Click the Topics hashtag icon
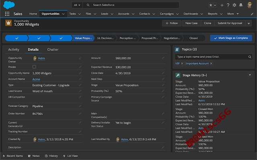Viewport: 257px width, 160px height. tap(177, 50)
